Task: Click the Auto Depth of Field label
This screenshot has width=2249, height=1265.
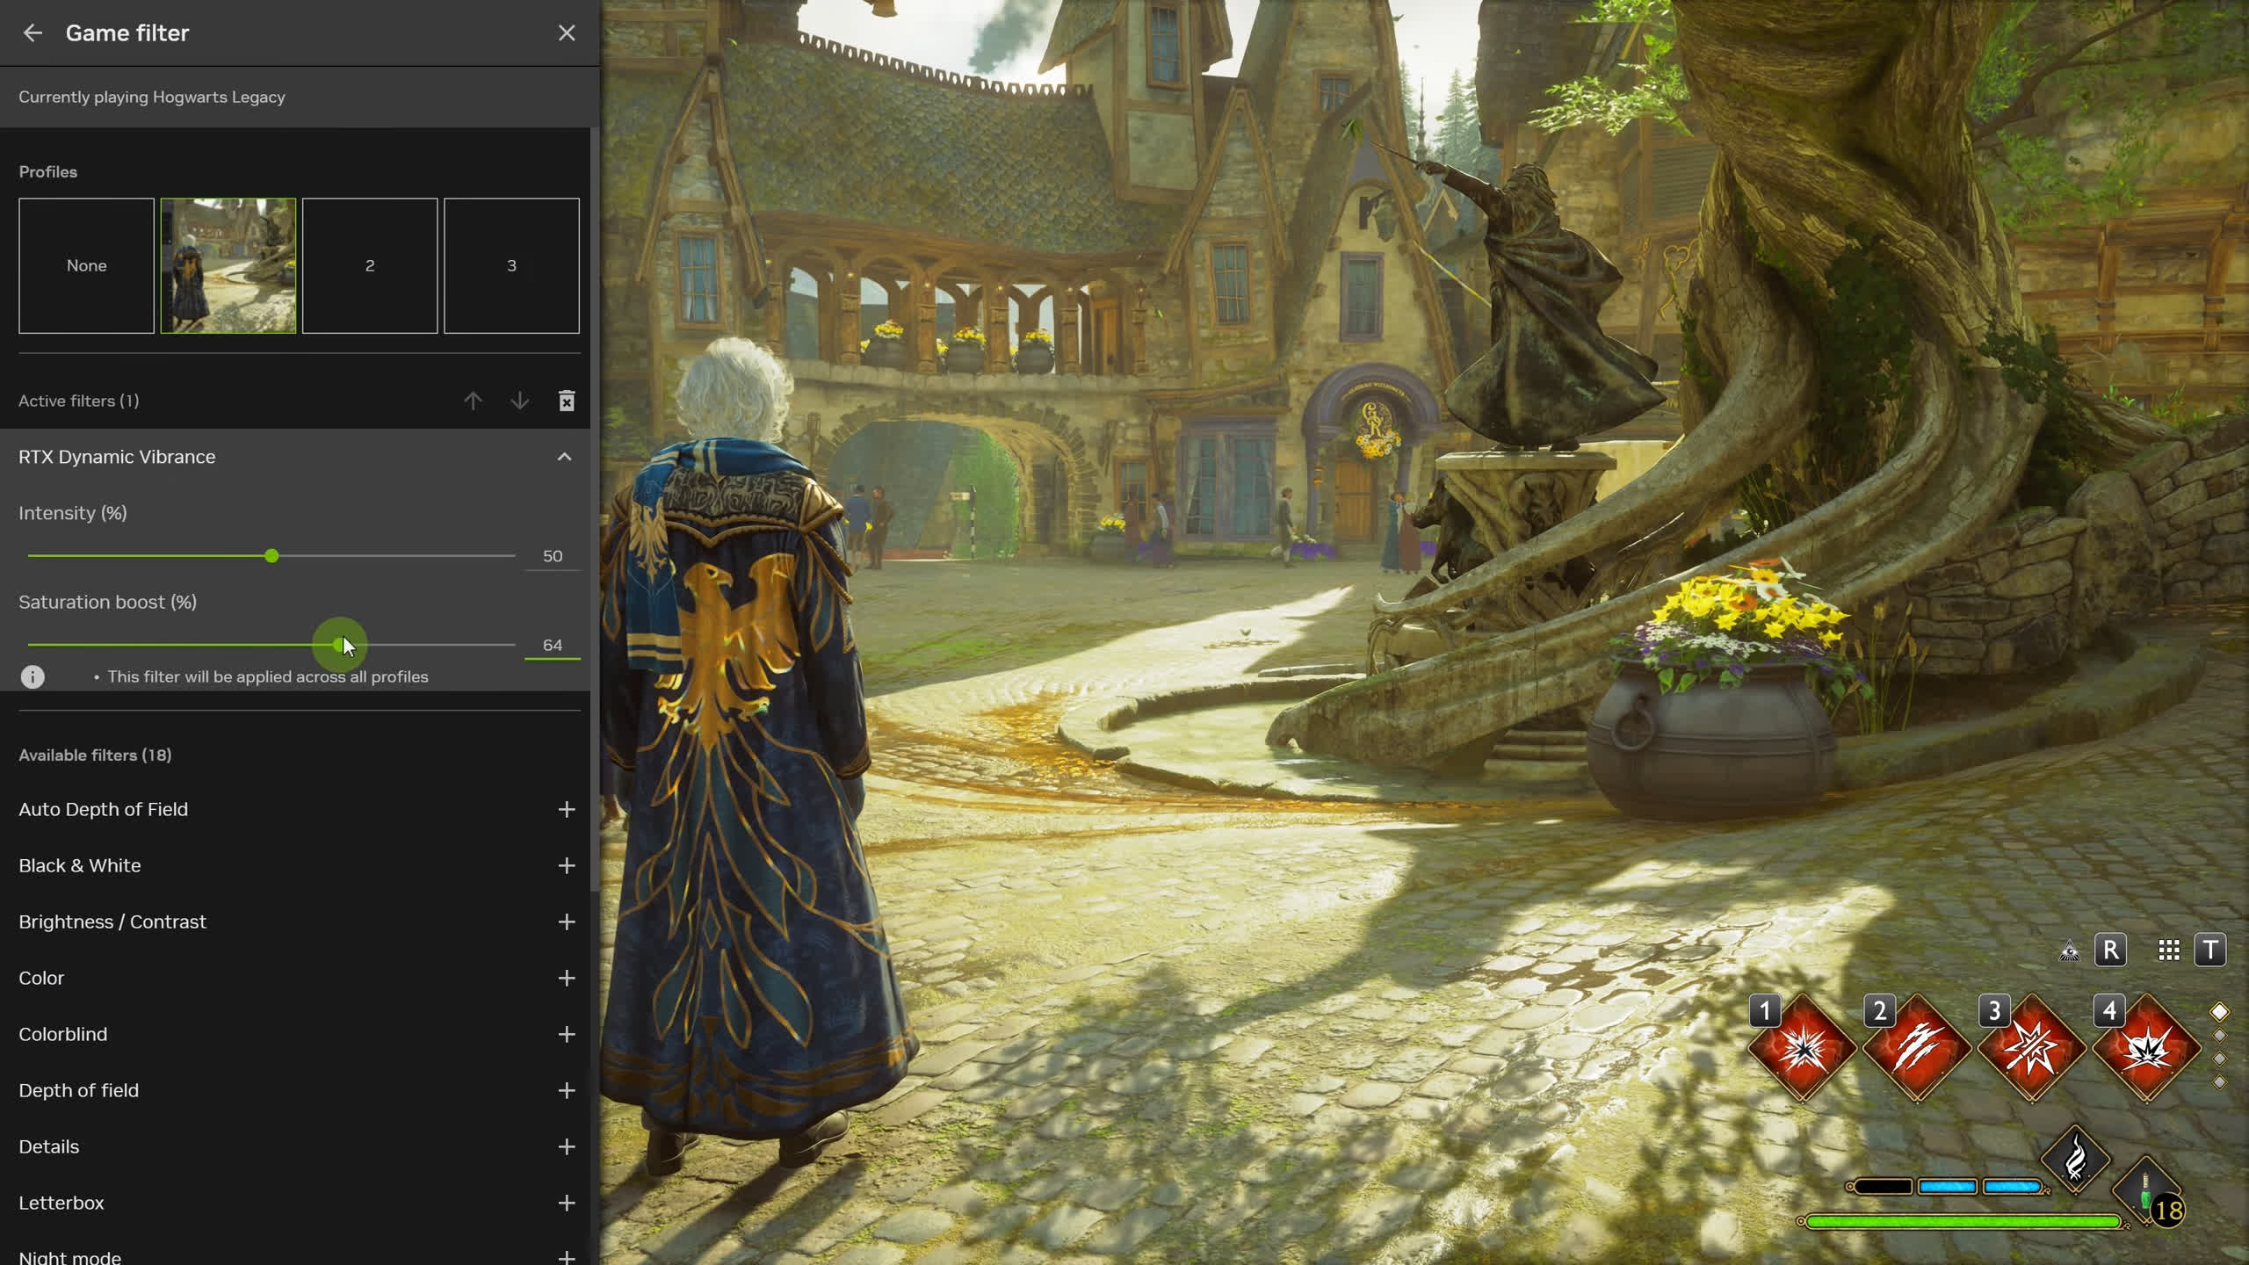Action: tap(104, 809)
